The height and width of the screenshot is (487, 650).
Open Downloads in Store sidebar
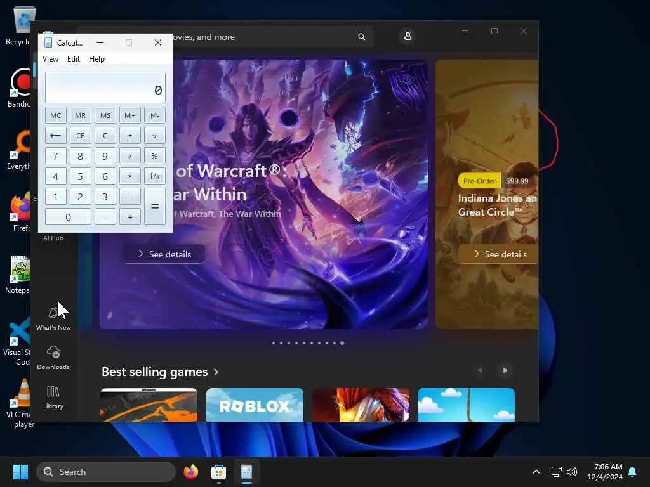[53, 358]
